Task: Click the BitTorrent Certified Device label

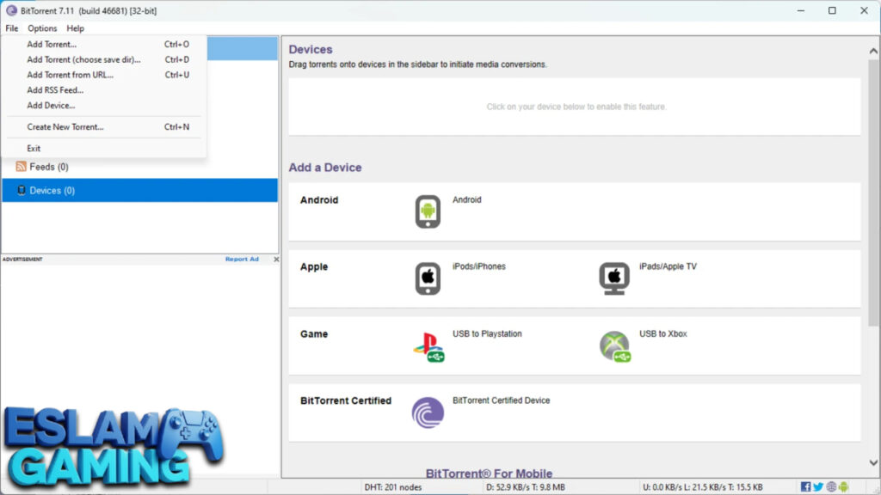Action: click(x=502, y=400)
